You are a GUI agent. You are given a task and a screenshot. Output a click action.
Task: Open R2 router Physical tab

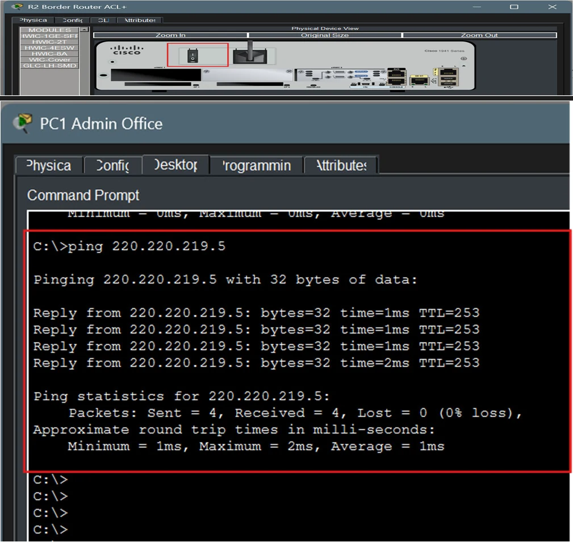[x=33, y=20]
